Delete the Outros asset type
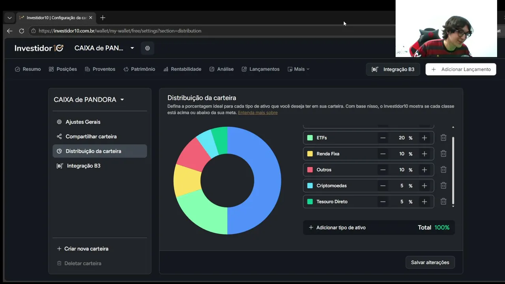 443,170
